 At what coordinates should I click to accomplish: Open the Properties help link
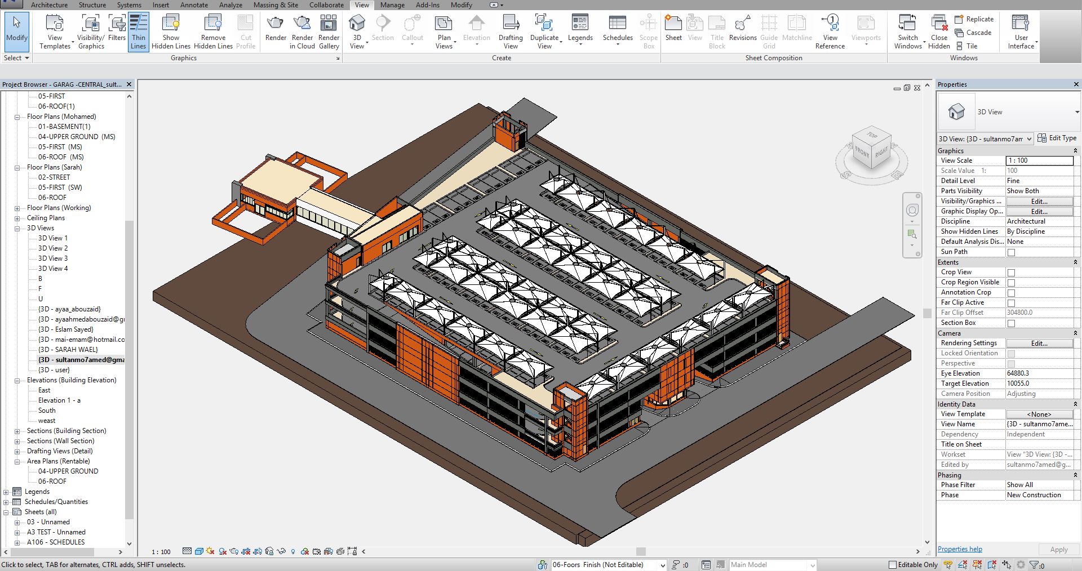pos(960,549)
